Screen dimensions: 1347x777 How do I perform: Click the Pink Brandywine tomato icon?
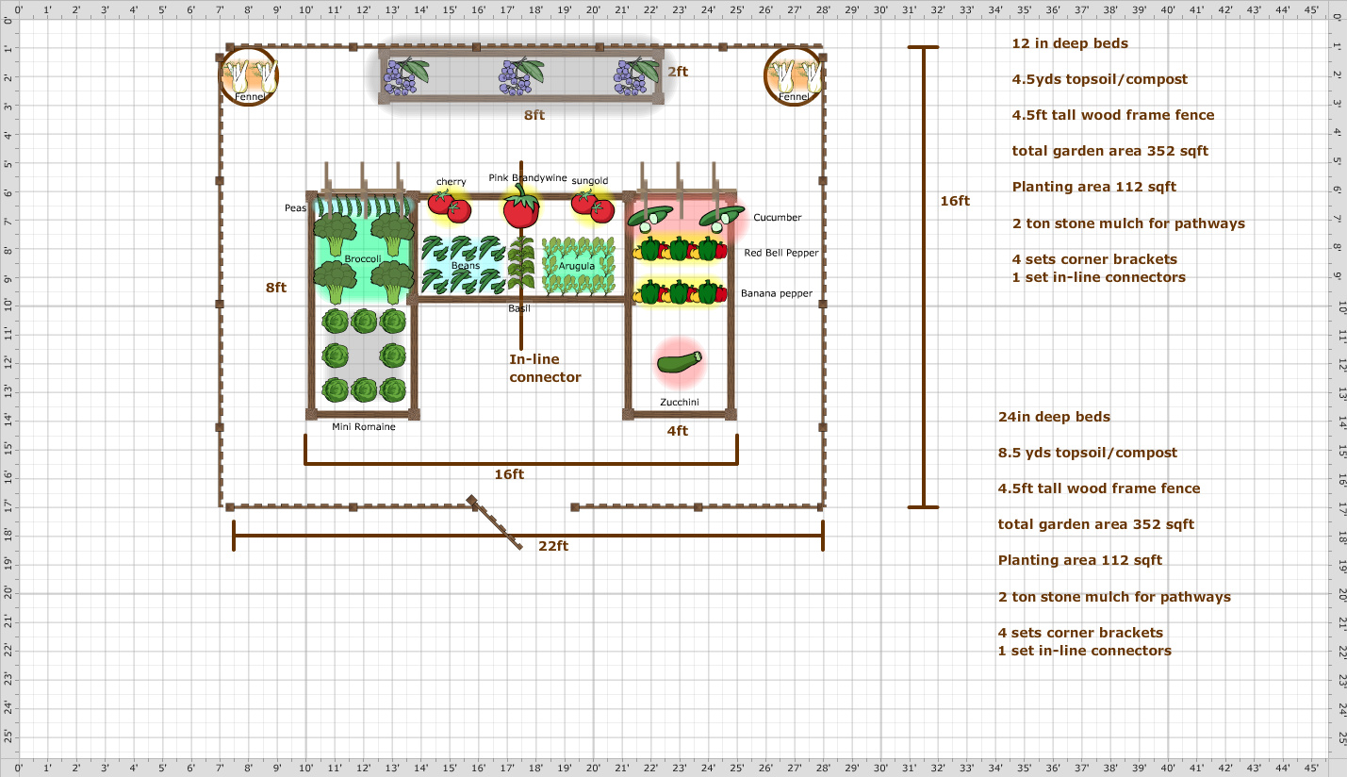pyautogui.click(x=522, y=212)
